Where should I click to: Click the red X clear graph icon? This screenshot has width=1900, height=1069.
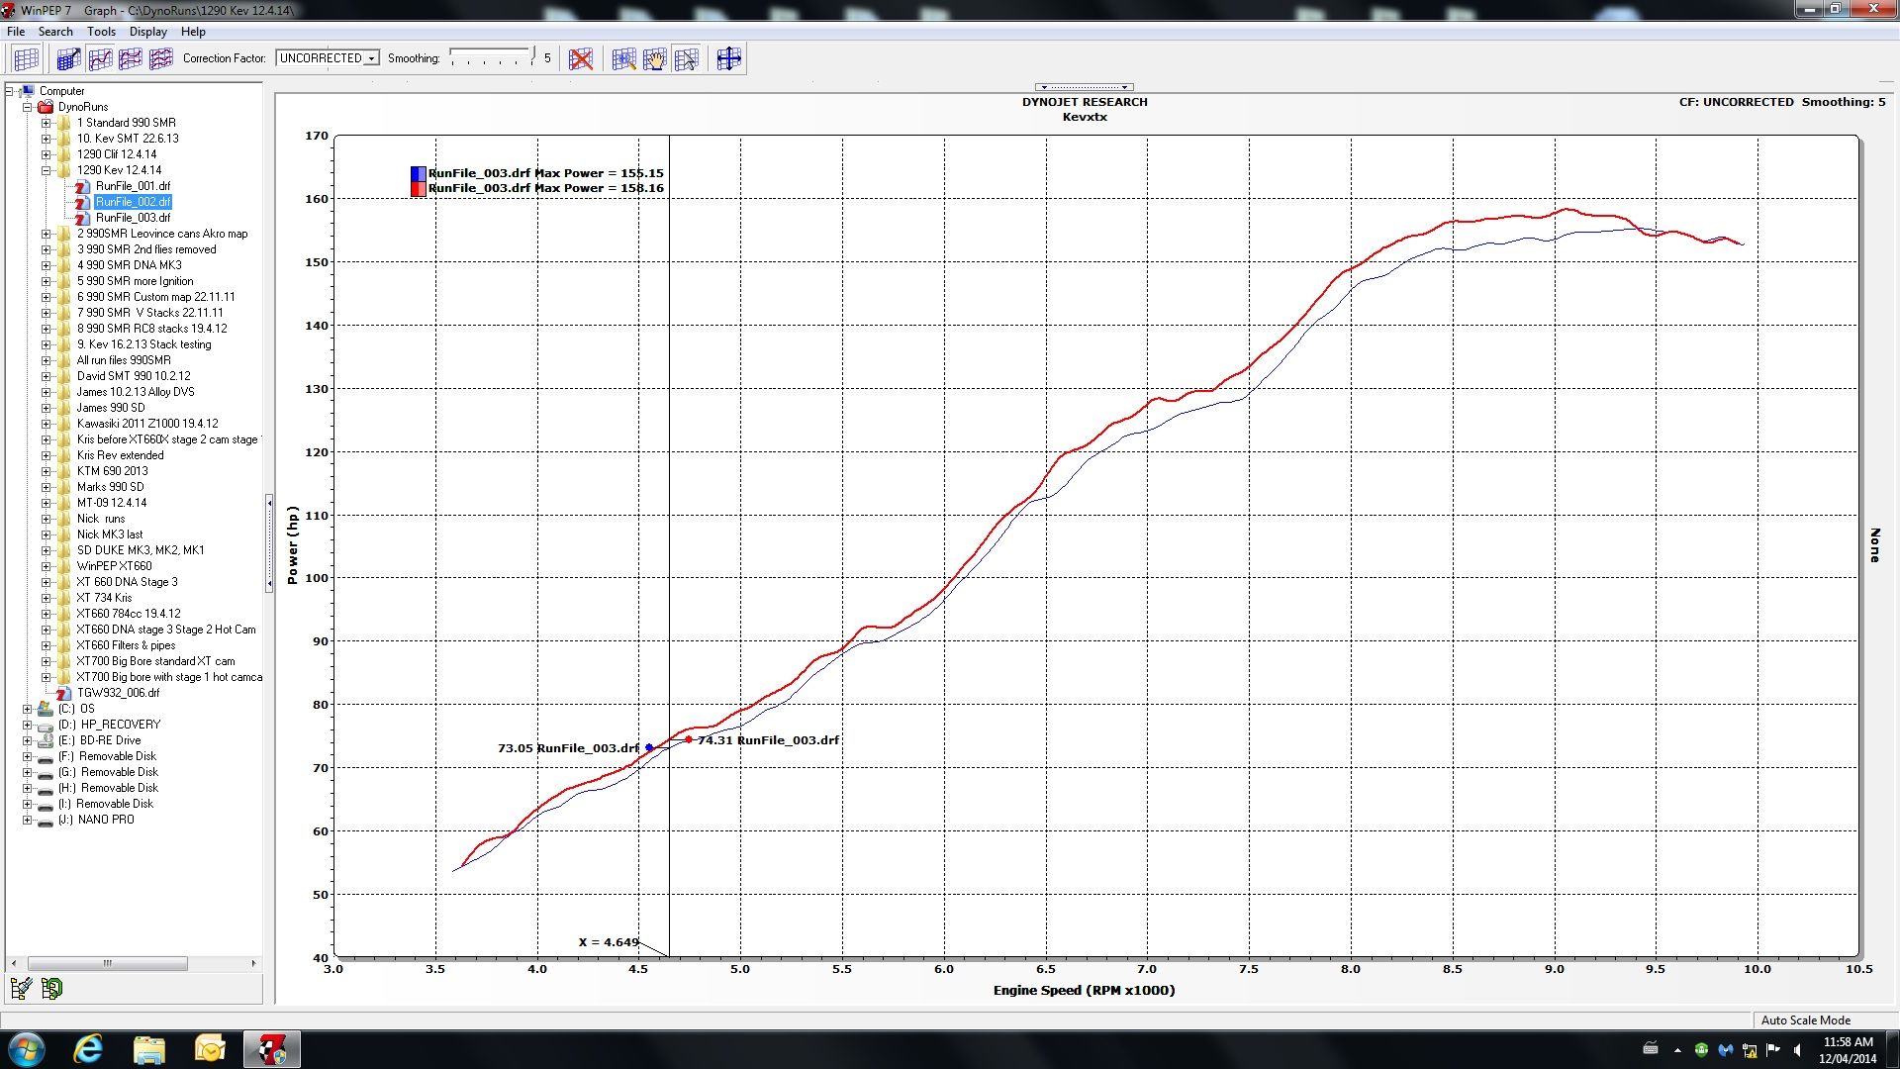[581, 59]
